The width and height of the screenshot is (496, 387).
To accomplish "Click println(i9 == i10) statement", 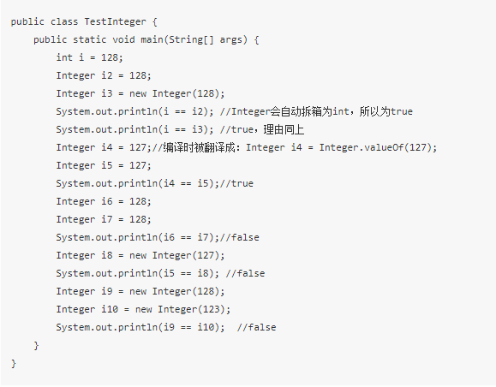I will [x=140, y=328].
